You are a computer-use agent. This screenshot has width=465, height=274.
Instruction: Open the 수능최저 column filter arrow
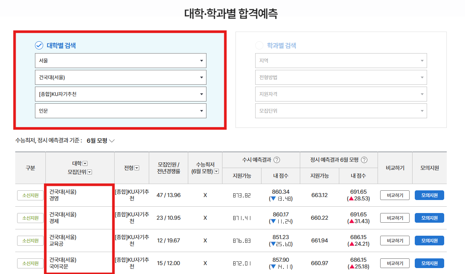coord(217,171)
